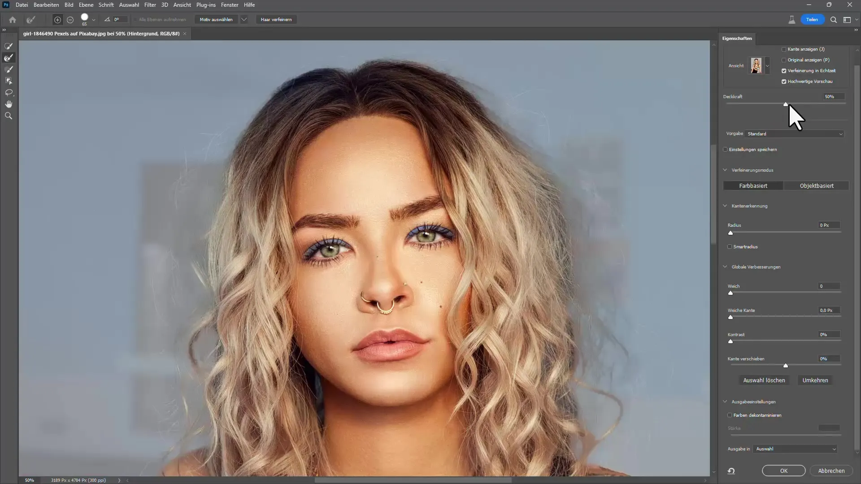
Task: Select the Lasso tool
Action: (9, 93)
